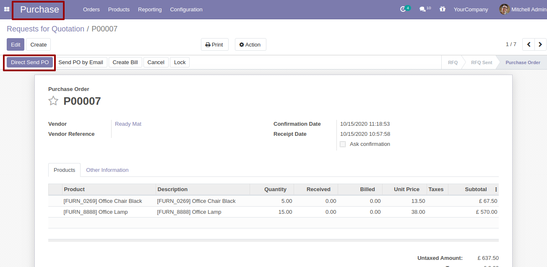
Task: Open the Ready Mat vendor link
Action: click(128, 124)
